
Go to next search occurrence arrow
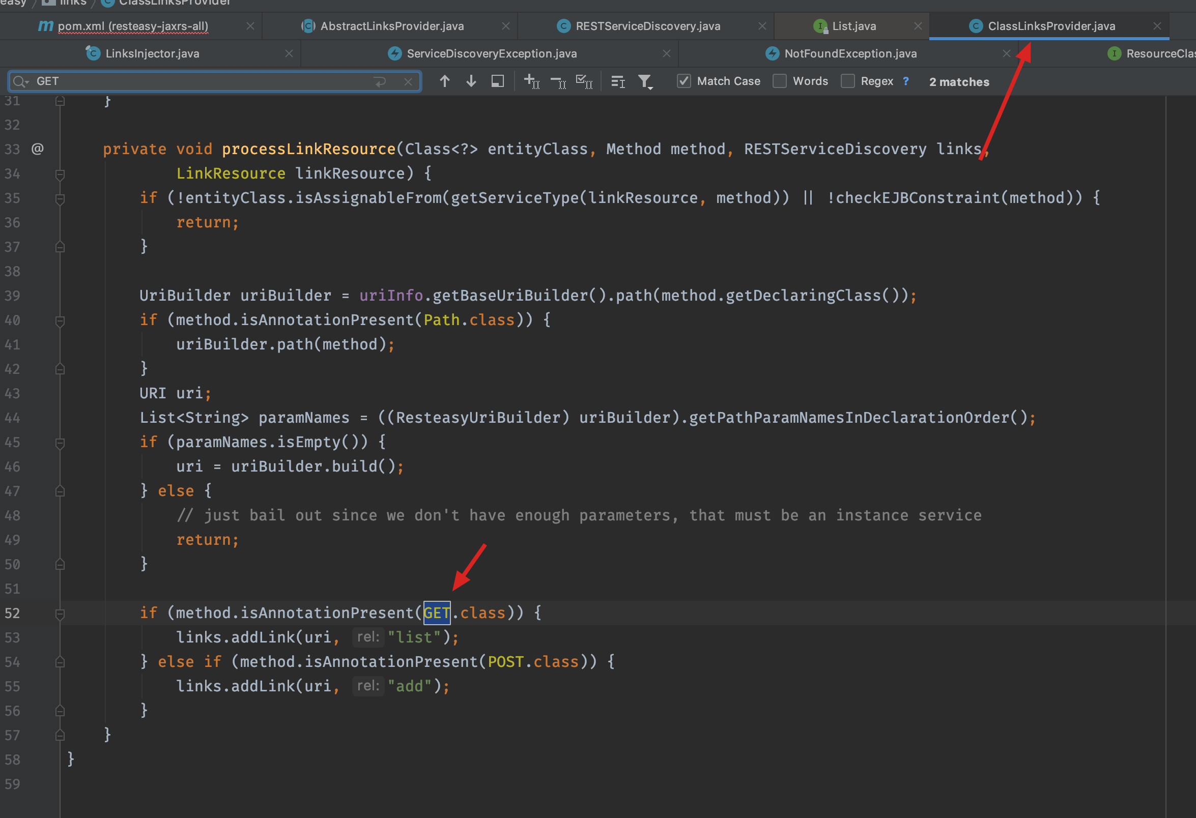click(x=471, y=81)
